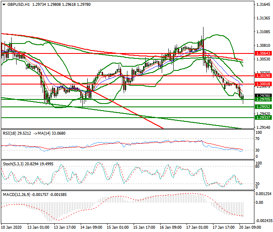This screenshot has width=273, height=232.
Task: Select the 1.29552 green support price label
Action: coord(263,107)
